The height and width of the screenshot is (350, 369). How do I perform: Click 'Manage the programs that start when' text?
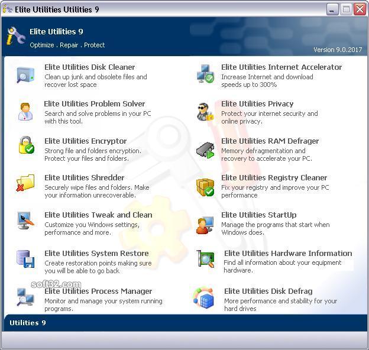276,228
